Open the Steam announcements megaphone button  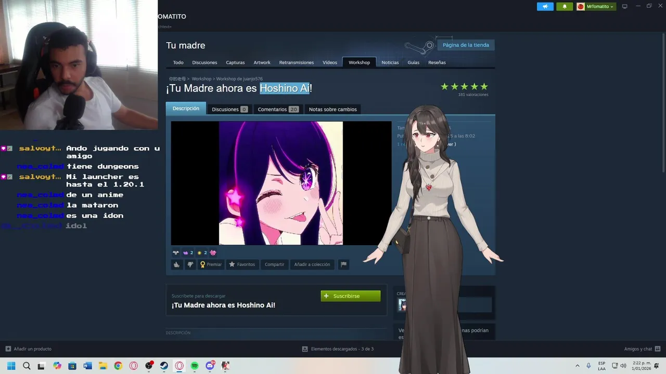(x=545, y=6)
